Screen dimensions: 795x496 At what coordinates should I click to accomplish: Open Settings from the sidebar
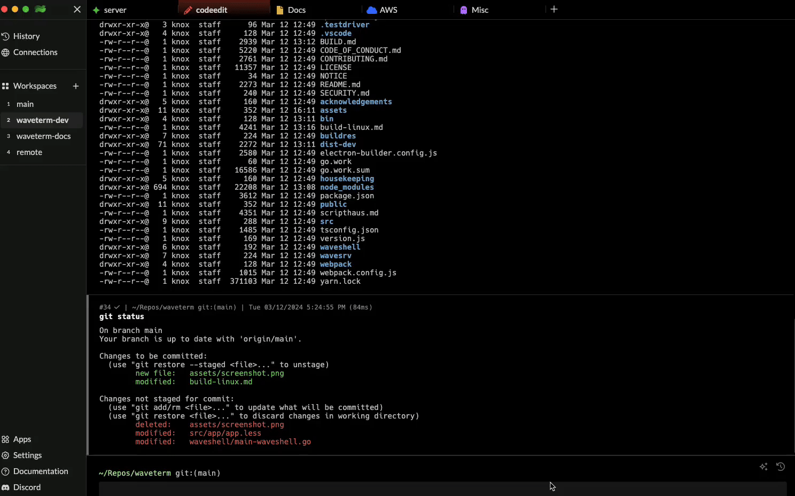point(27,455)
